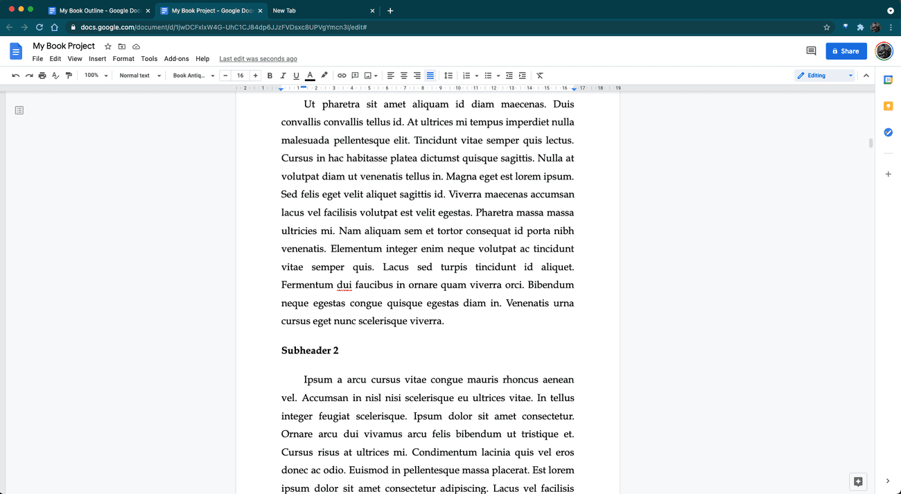Toggle italic formatting
This screenshot has width=901, height=494.
point(283,76)
